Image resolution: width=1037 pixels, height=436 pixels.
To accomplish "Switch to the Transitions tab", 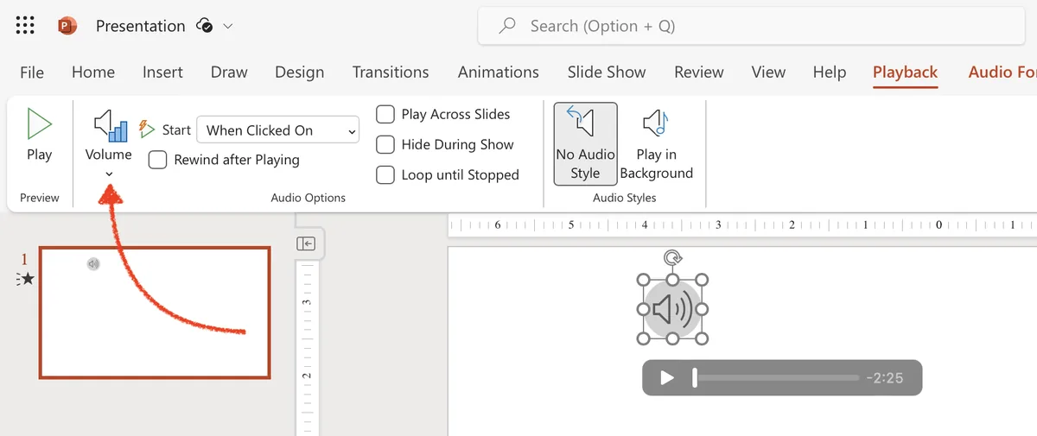I will click(x=391, y=72).
